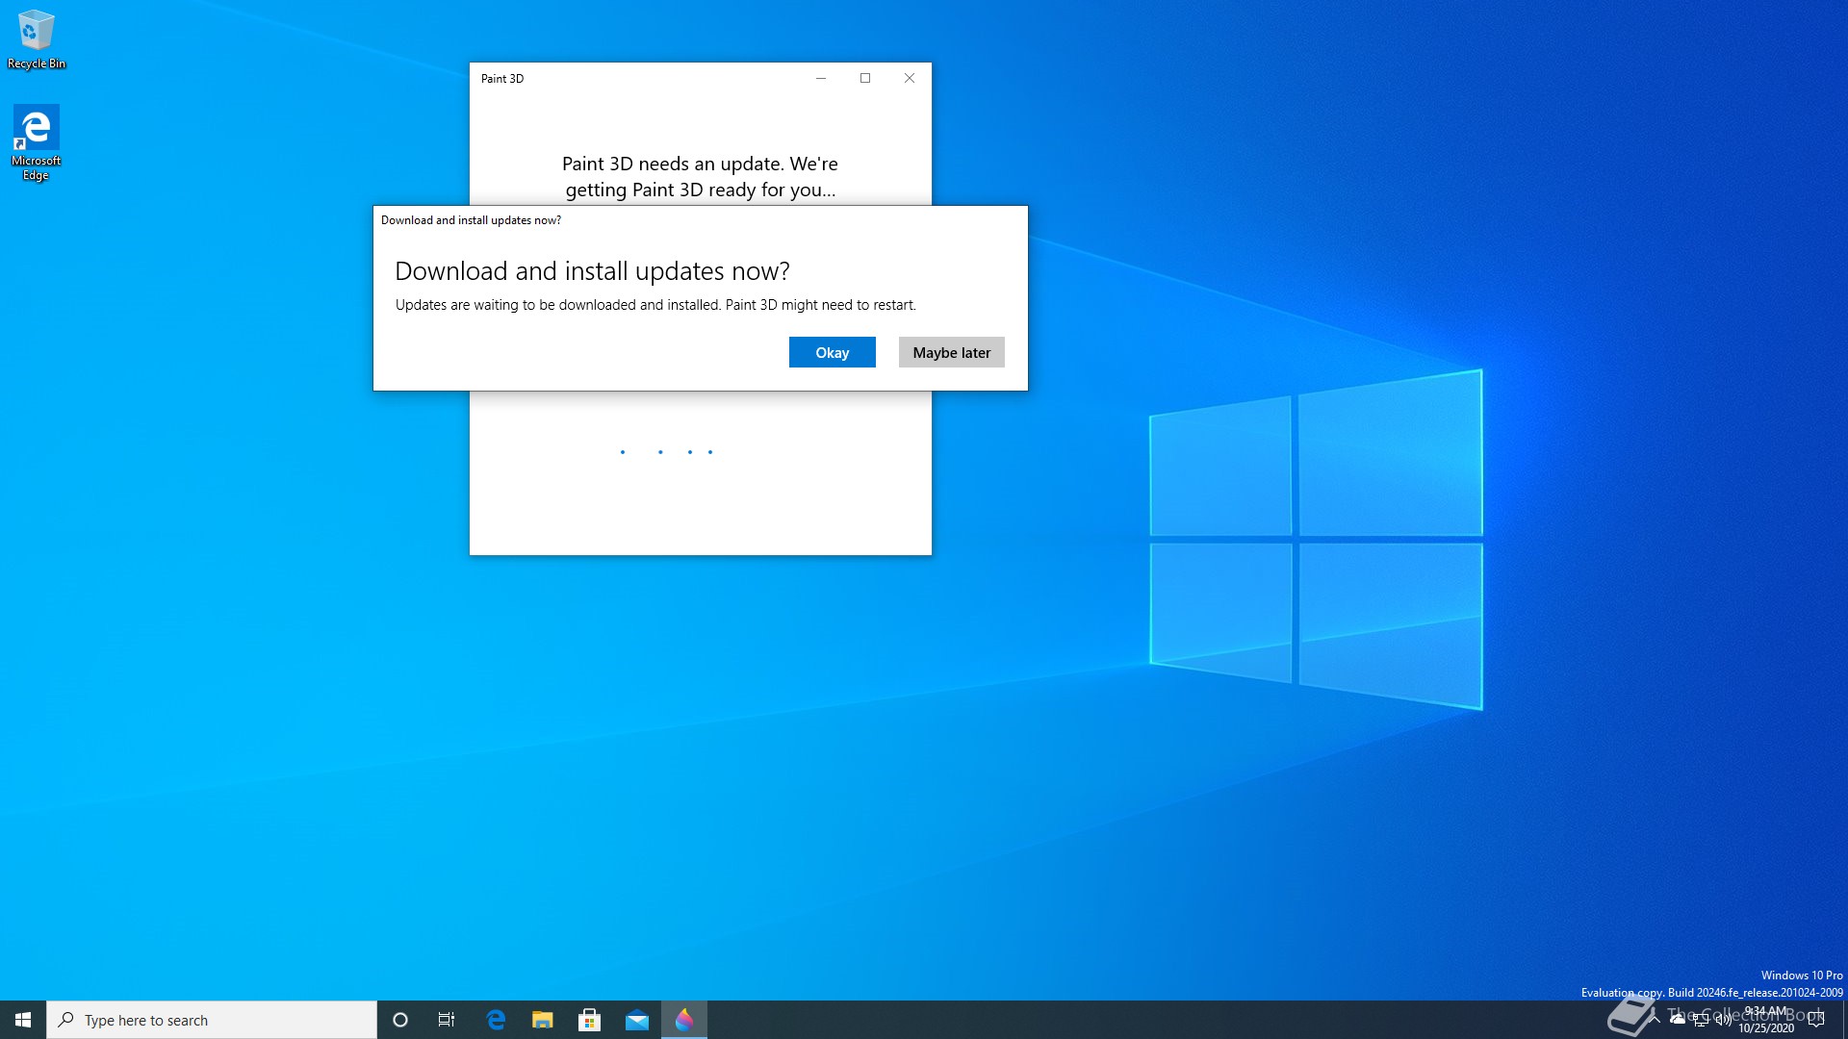Choose Maybe later to postpone updates
The height and width of the screenshot is (1039, 1848).
pyautogui.click(x=951, y=352)
